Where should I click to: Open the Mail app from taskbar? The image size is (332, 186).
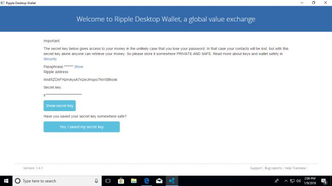(159, 181)
